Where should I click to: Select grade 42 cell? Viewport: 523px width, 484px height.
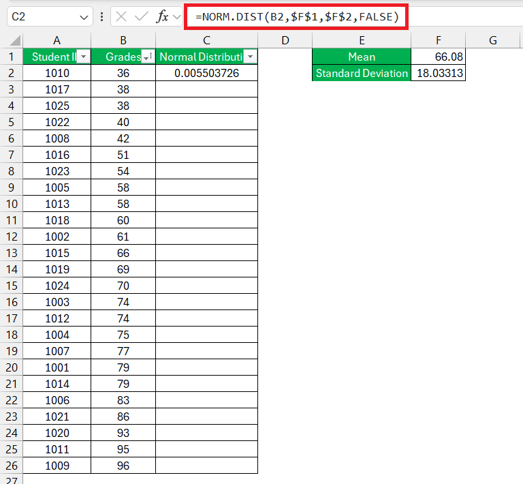[123, 138]
